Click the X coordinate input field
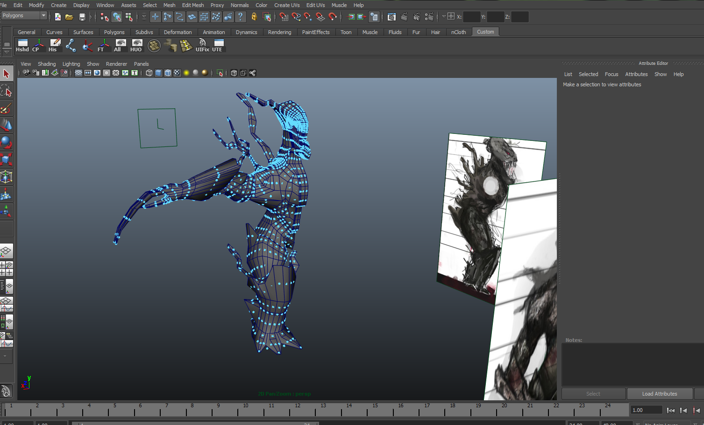 [471, 17]
